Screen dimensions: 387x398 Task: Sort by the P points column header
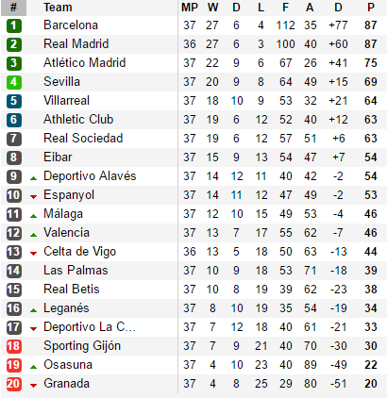tap(371, 8)
